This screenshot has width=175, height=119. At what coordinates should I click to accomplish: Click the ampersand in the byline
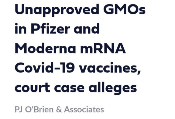tap(59, 109)
